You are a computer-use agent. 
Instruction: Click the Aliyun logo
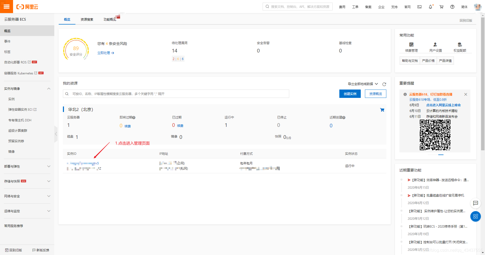point(27,7)
